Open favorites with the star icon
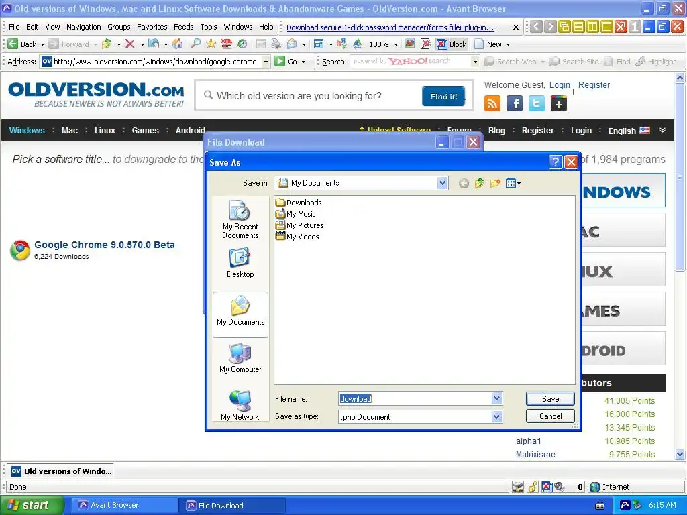Viewport: 687px width, 515px height. click(x=211, y=44)
